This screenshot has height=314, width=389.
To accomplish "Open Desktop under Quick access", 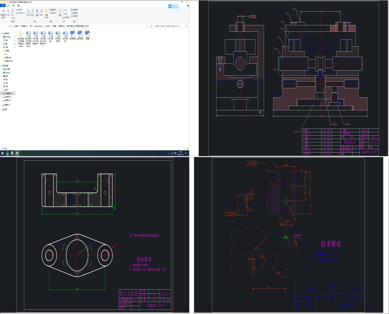I will click(x=6, y=37).
